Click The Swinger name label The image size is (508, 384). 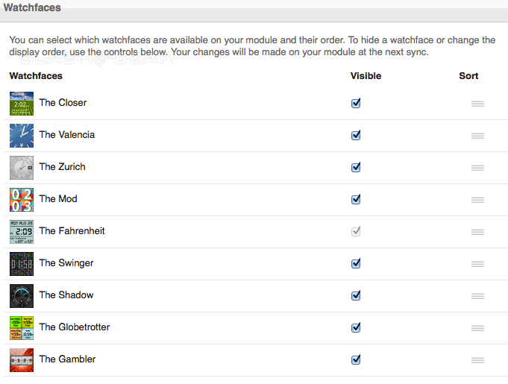pos(66,263)
